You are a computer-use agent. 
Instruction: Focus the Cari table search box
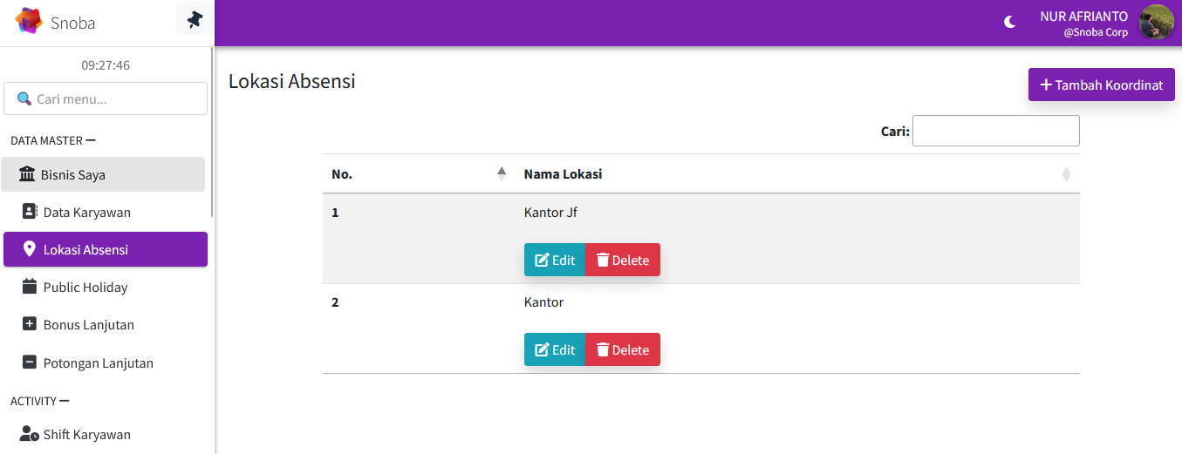point(995,131)
